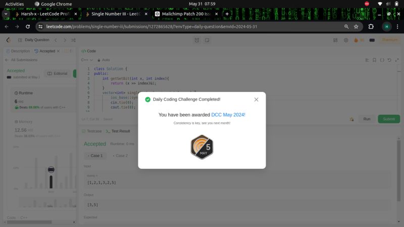This screenshot has width=404, height=227.
Task: Select Case 1 test case
Action: click(95, 156)
